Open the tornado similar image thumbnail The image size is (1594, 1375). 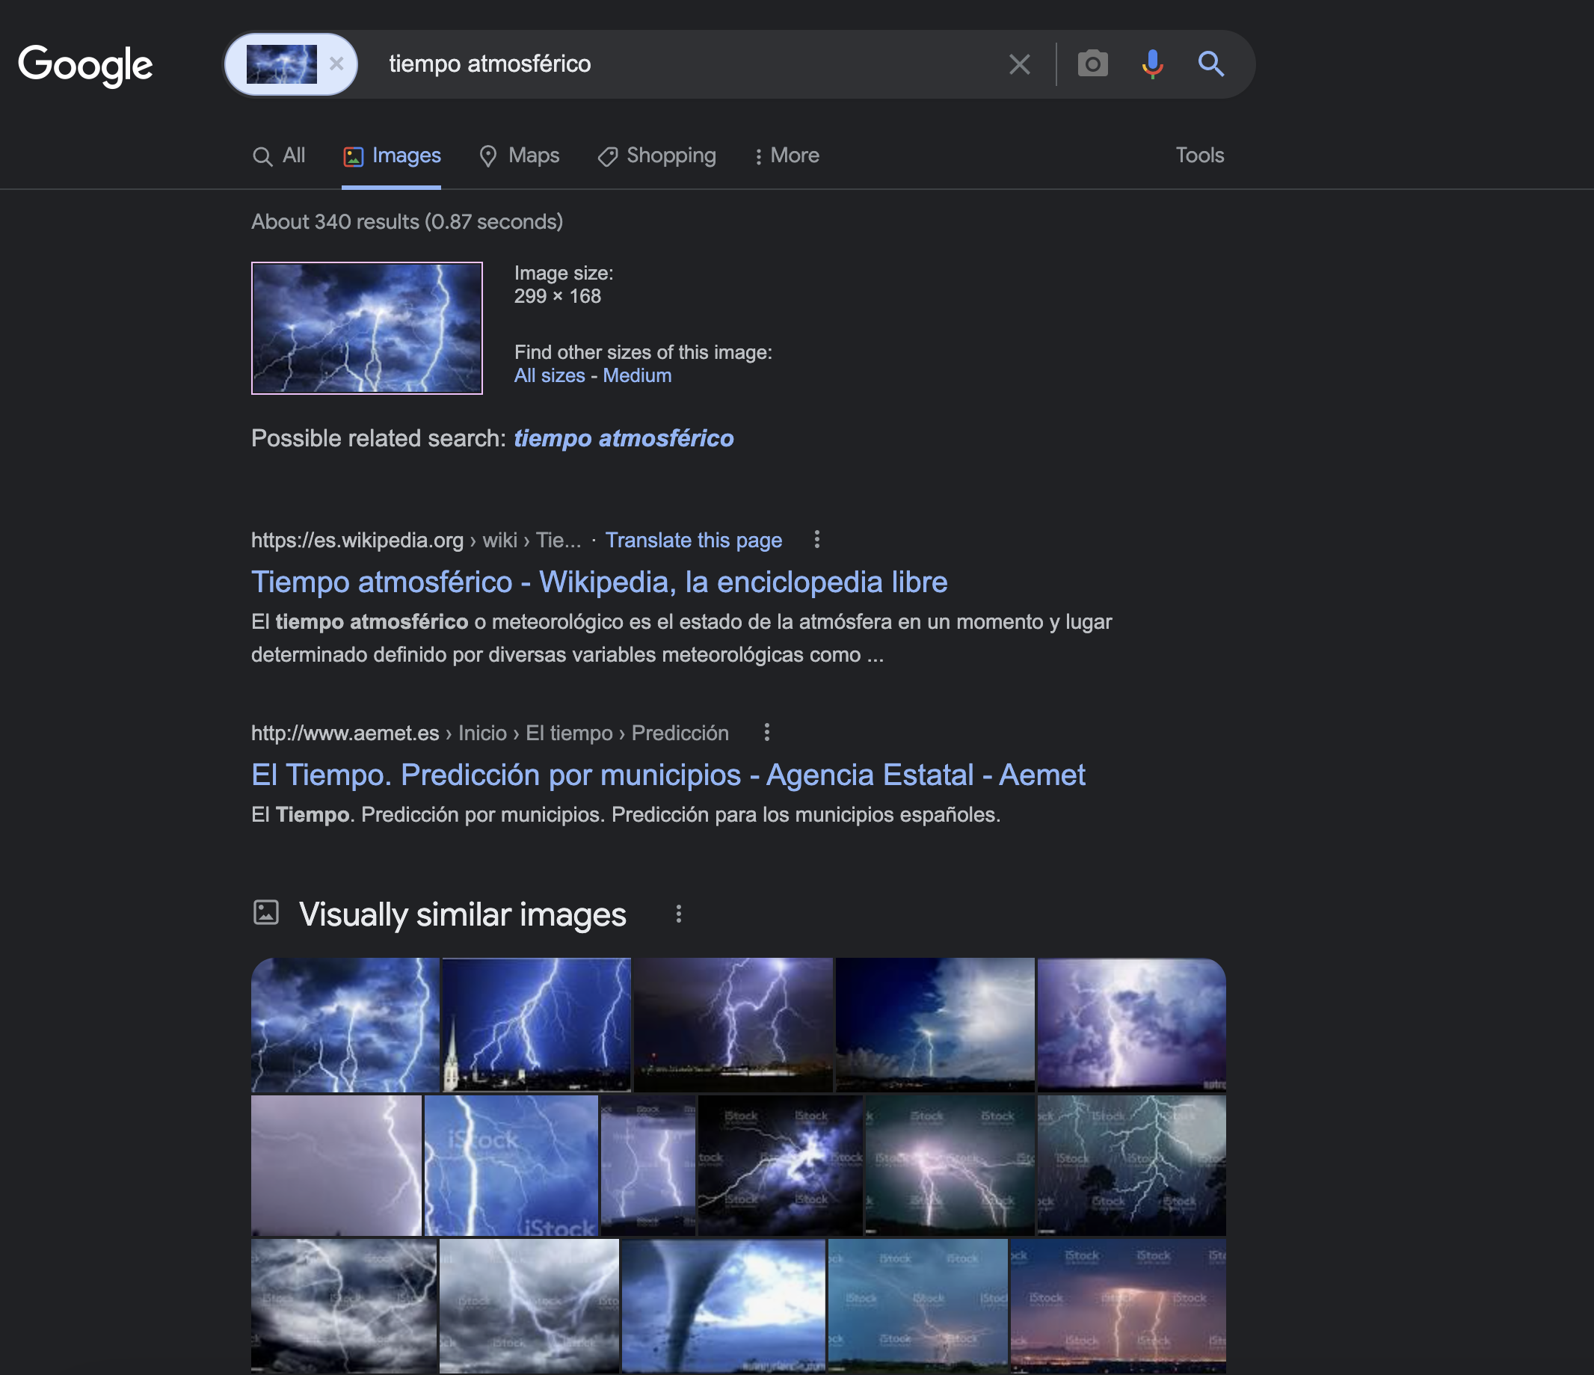[x=722, y=1305]
